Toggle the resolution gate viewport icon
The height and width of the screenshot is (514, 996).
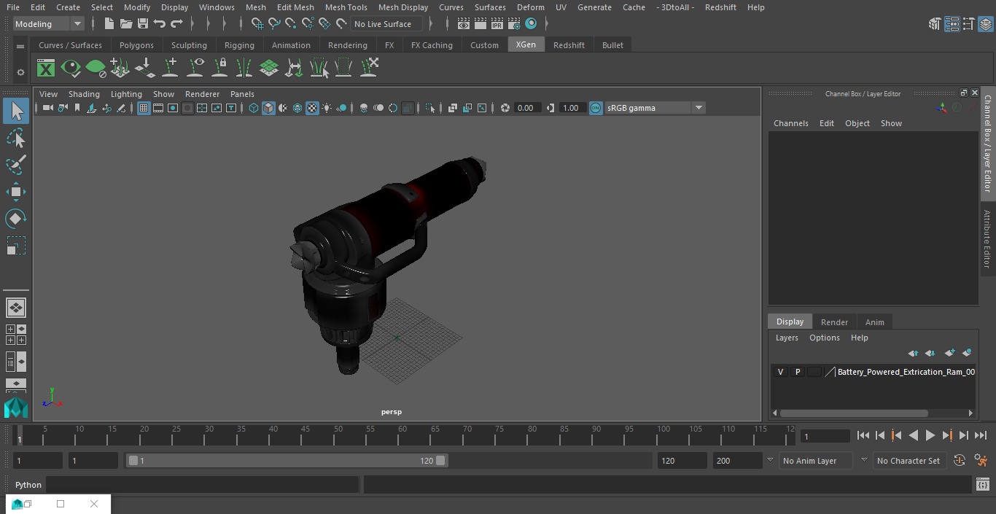tap(173, 108)
